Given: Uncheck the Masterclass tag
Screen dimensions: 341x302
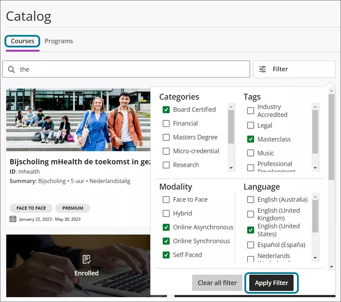Looking at the screenshot, I should 250,139.
